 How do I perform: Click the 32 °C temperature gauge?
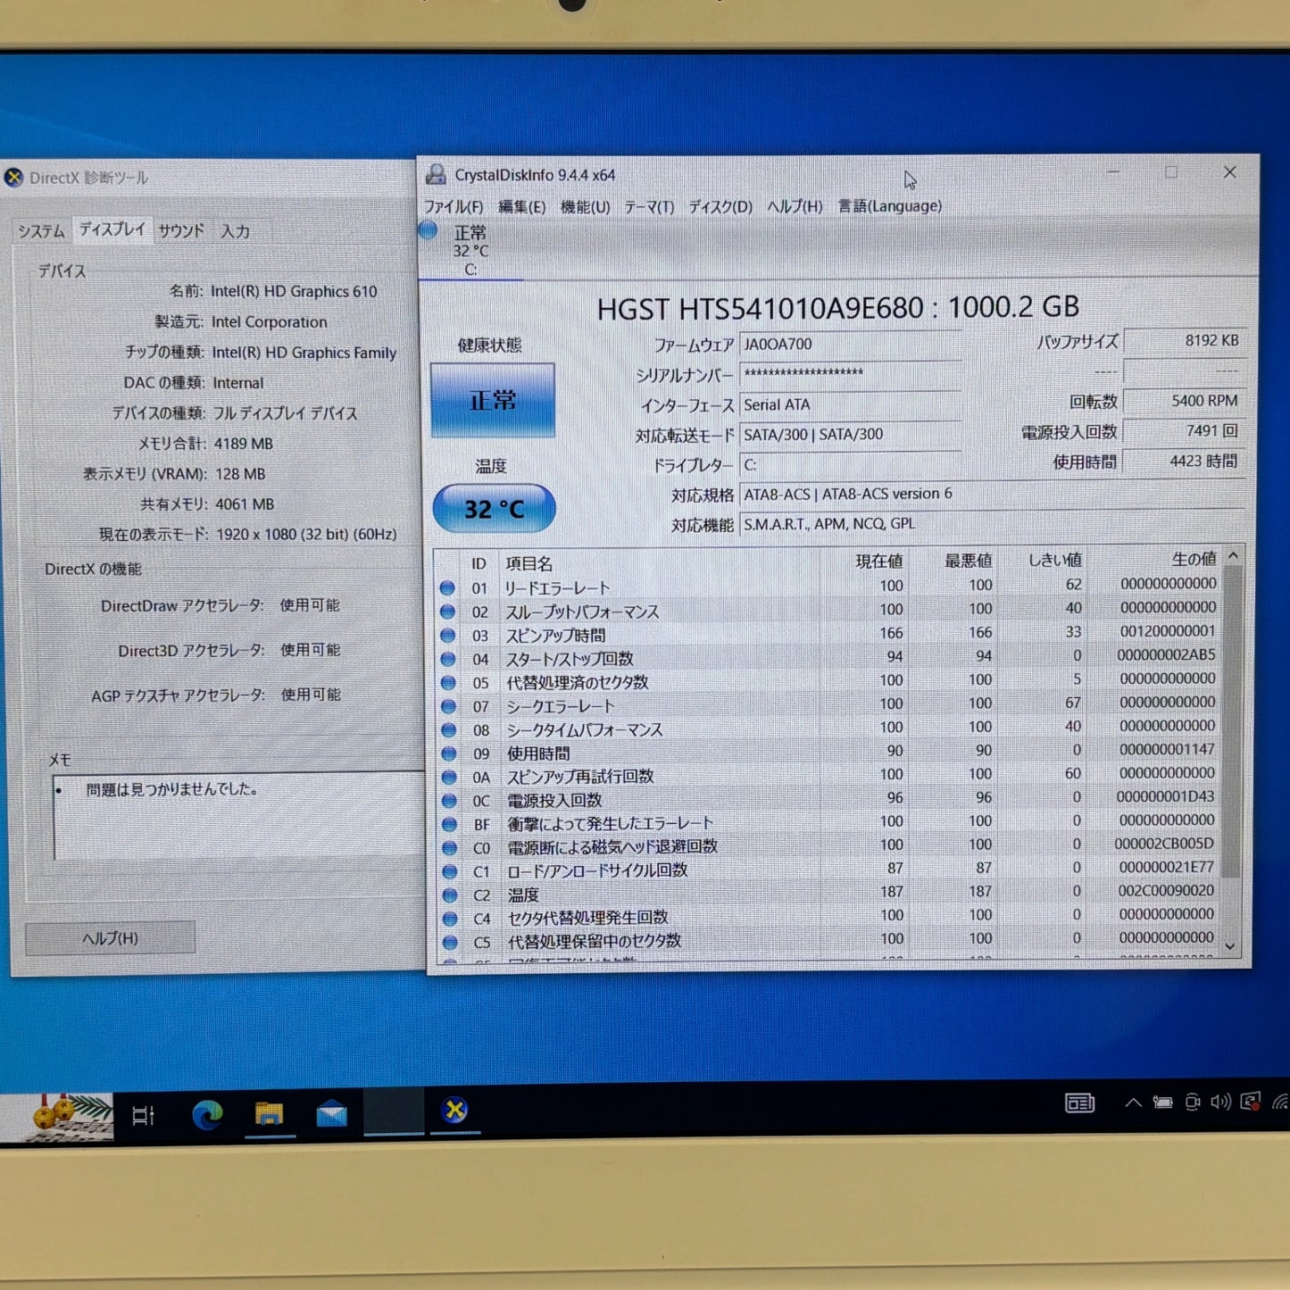492,508
